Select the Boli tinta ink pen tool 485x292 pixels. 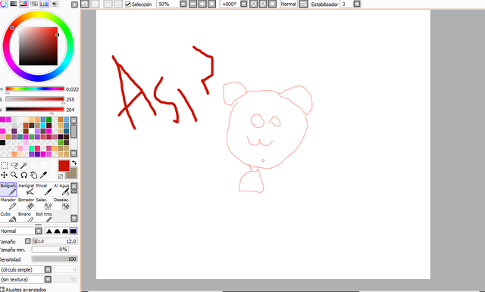[44, 216]
